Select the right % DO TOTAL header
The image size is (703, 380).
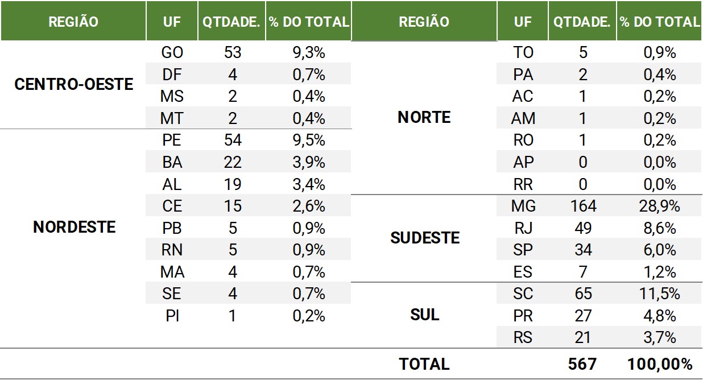click(x=660, y=22)
